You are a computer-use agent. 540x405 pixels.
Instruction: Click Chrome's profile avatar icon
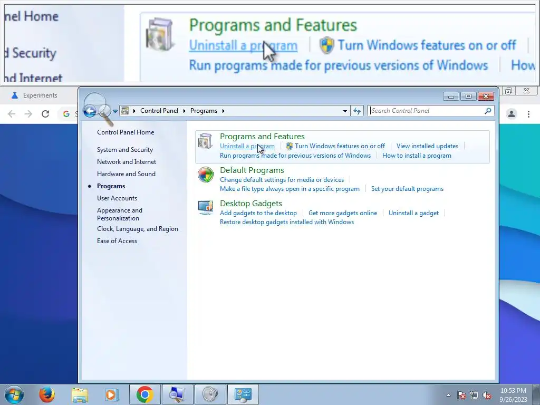pos(512,114)
